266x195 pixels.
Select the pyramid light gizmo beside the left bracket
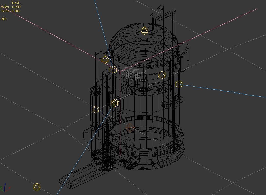click(105, 60)
